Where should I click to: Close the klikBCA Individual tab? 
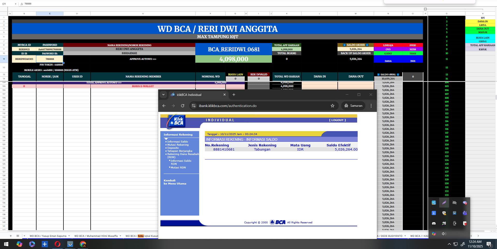[225, 95]
